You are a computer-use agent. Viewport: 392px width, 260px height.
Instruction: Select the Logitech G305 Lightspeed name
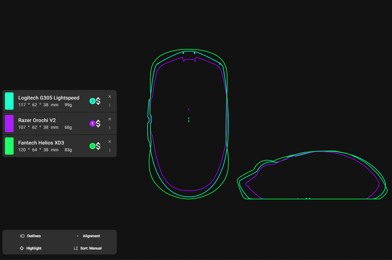pos(49,98)
